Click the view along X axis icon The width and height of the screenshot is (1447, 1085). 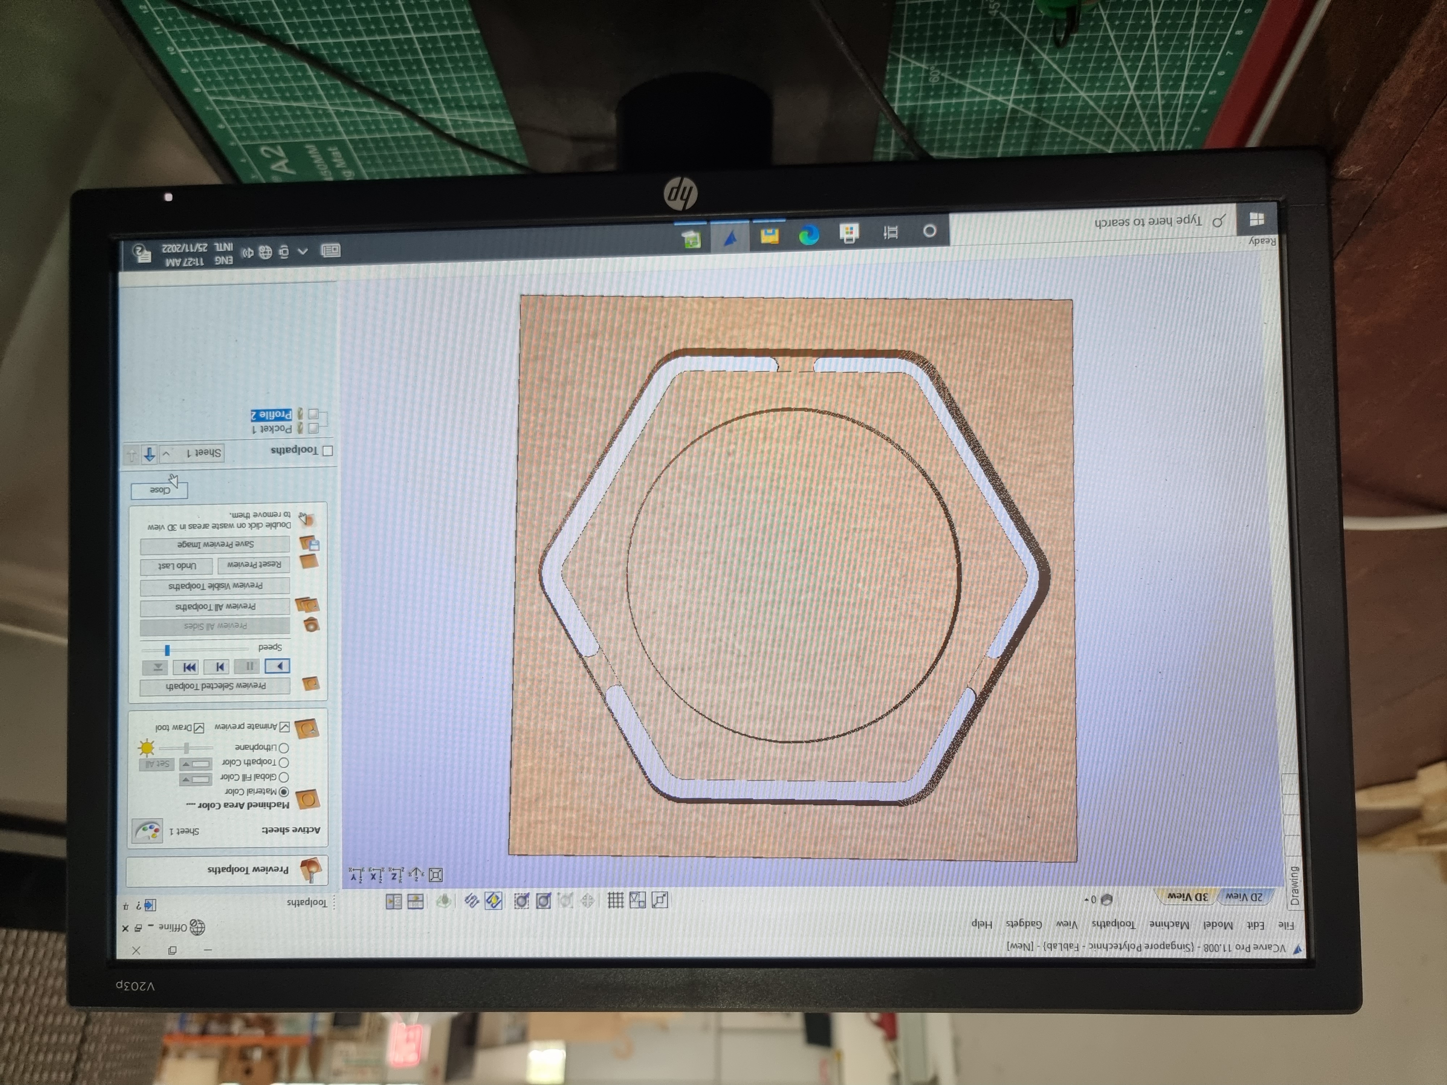coord(375,875)
